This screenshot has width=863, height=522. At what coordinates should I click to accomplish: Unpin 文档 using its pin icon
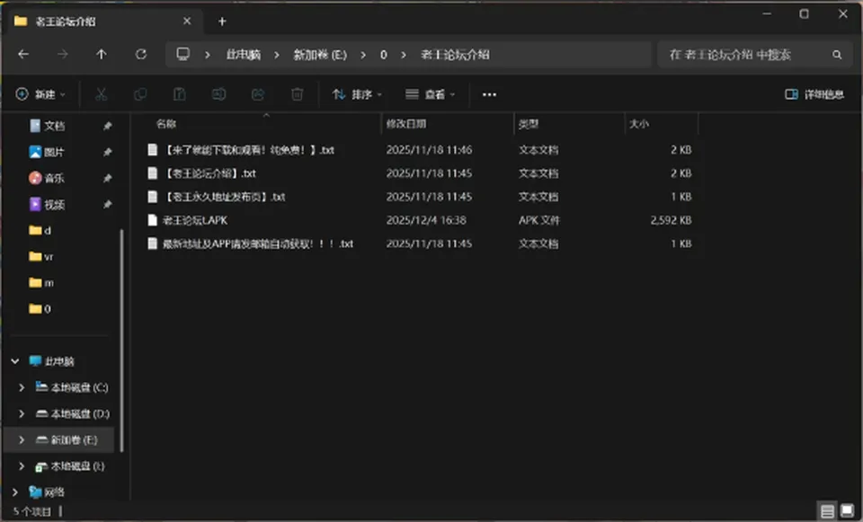(107, 126)
